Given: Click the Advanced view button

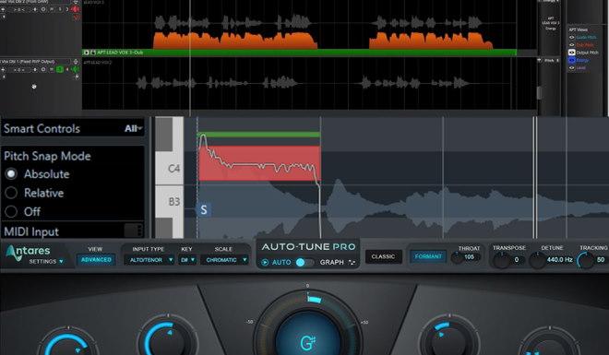Looking at the screenshot, I should [x=96, y=259].
